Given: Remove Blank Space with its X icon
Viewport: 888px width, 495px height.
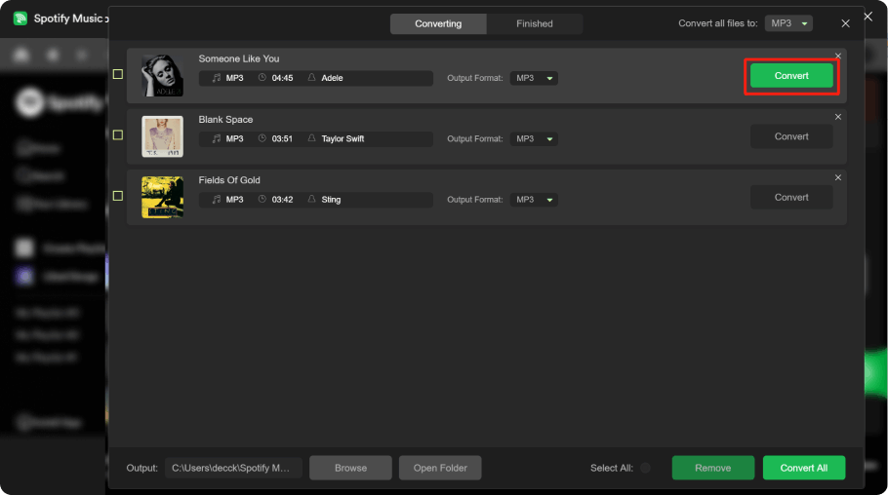Looking at the screenshot, I should point(838,117).
